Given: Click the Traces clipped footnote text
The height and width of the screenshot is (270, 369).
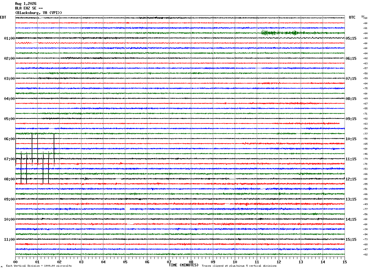Looking at the screenshot, I should point(239,266).
